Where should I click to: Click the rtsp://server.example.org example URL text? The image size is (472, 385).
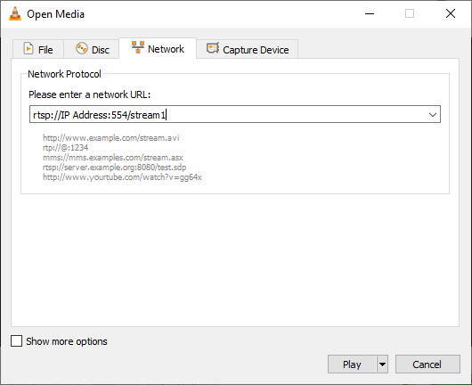pyautogui.click(x=114, y=168)
